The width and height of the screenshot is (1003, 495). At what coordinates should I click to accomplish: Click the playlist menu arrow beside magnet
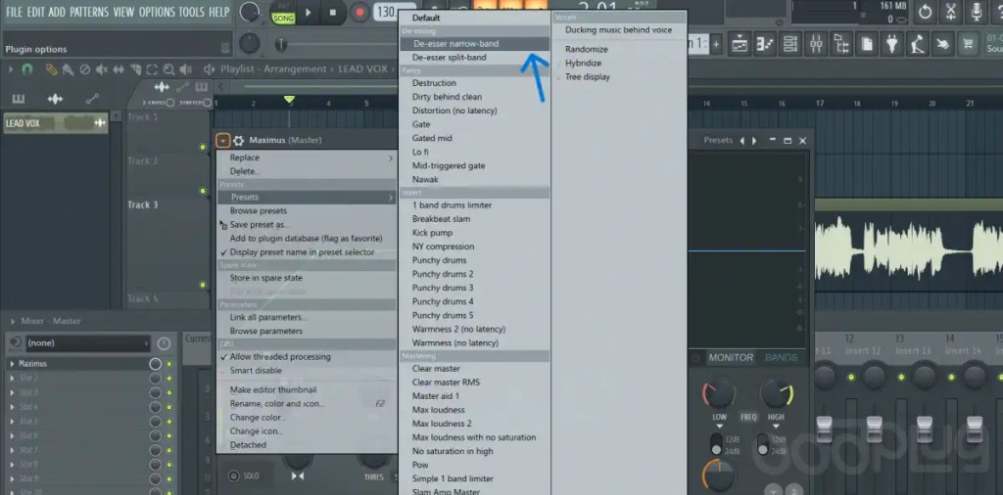pyautogui.click(x=10, y=69)
